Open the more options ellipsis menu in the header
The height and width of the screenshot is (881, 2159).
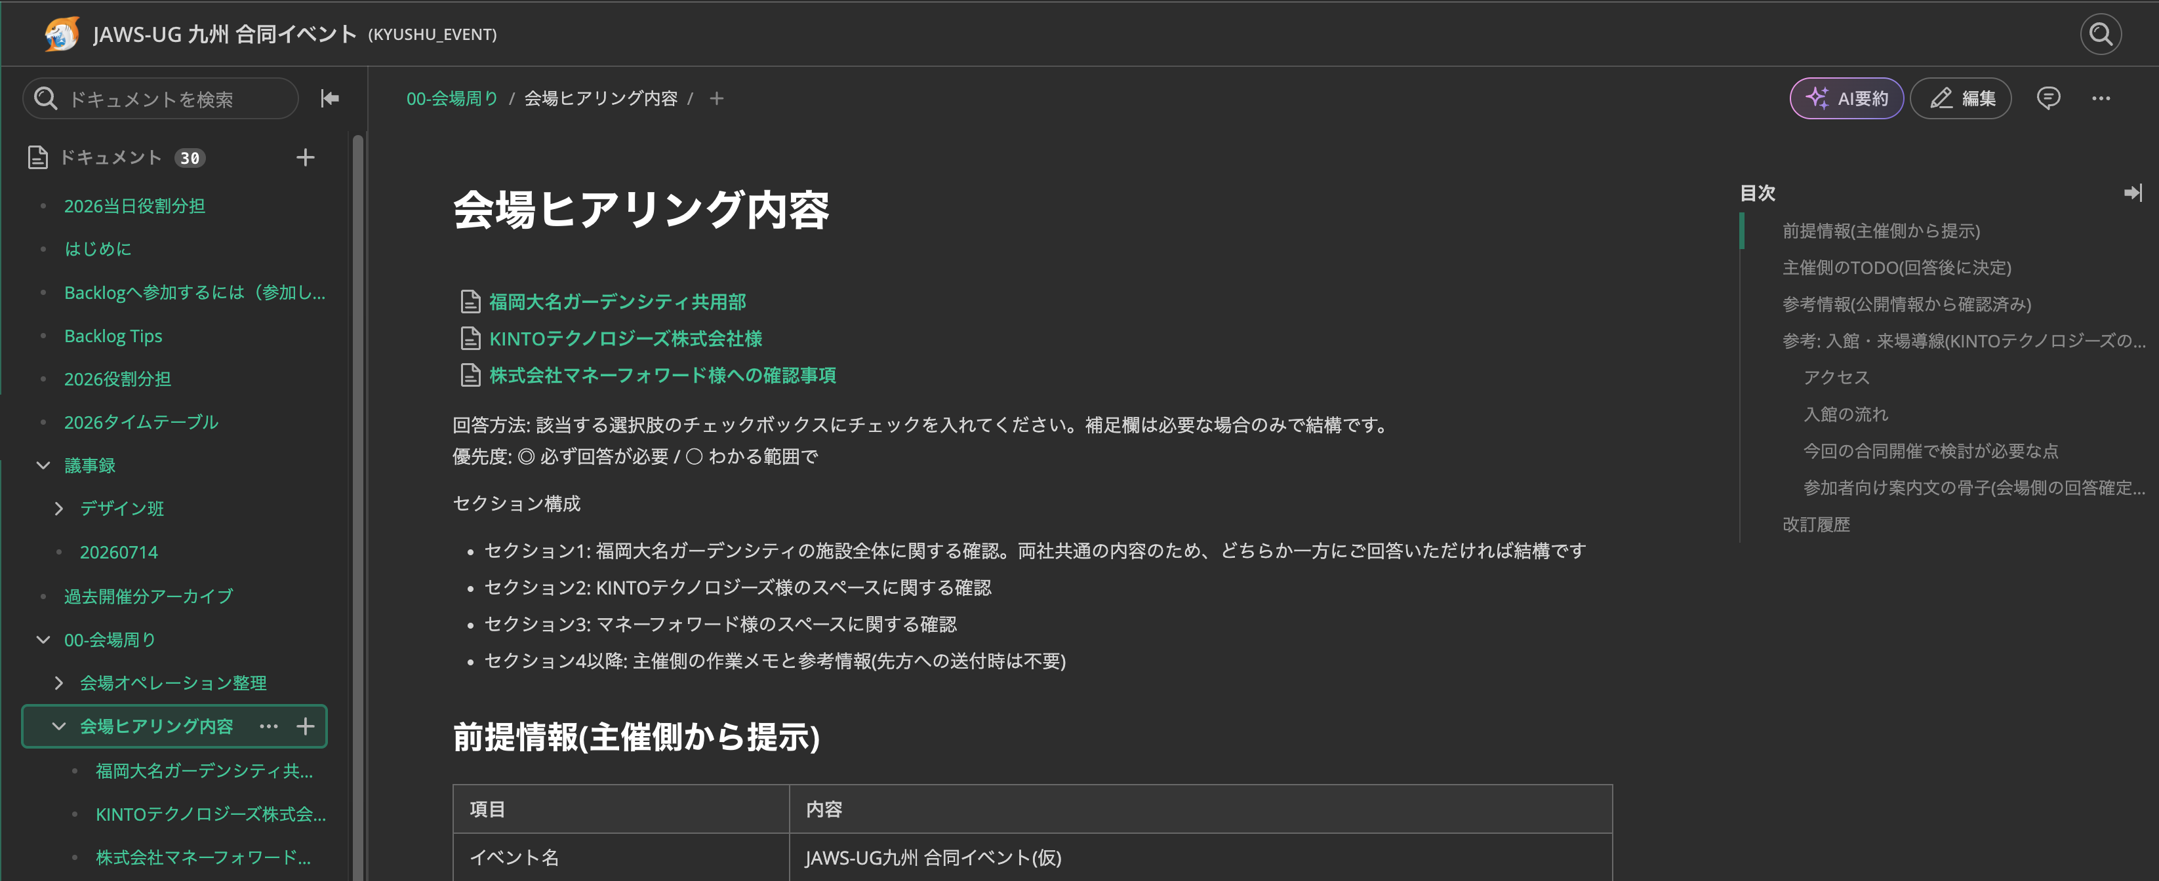pyautogui.click(x=2101, y=99)
